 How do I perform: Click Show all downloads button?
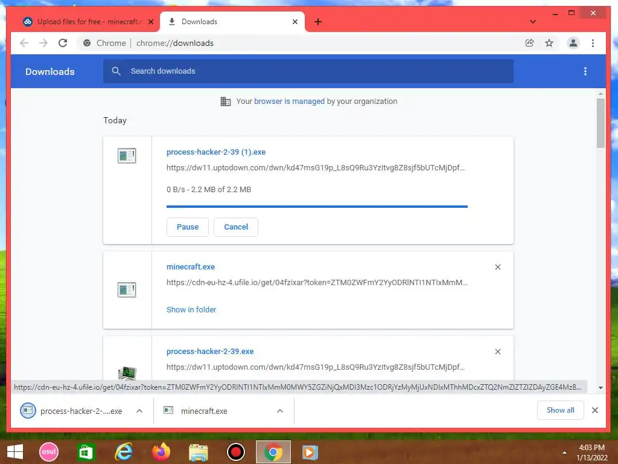[561, 410]
